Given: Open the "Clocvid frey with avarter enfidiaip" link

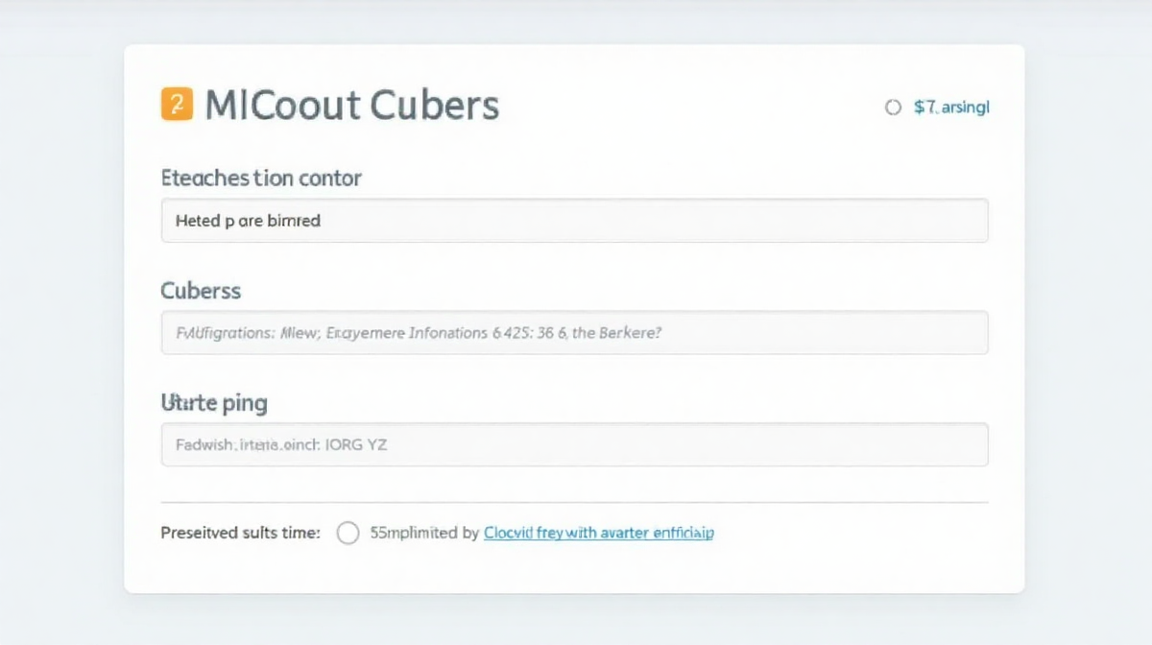Looking at the screenshot, I should (x=598, y=533).
